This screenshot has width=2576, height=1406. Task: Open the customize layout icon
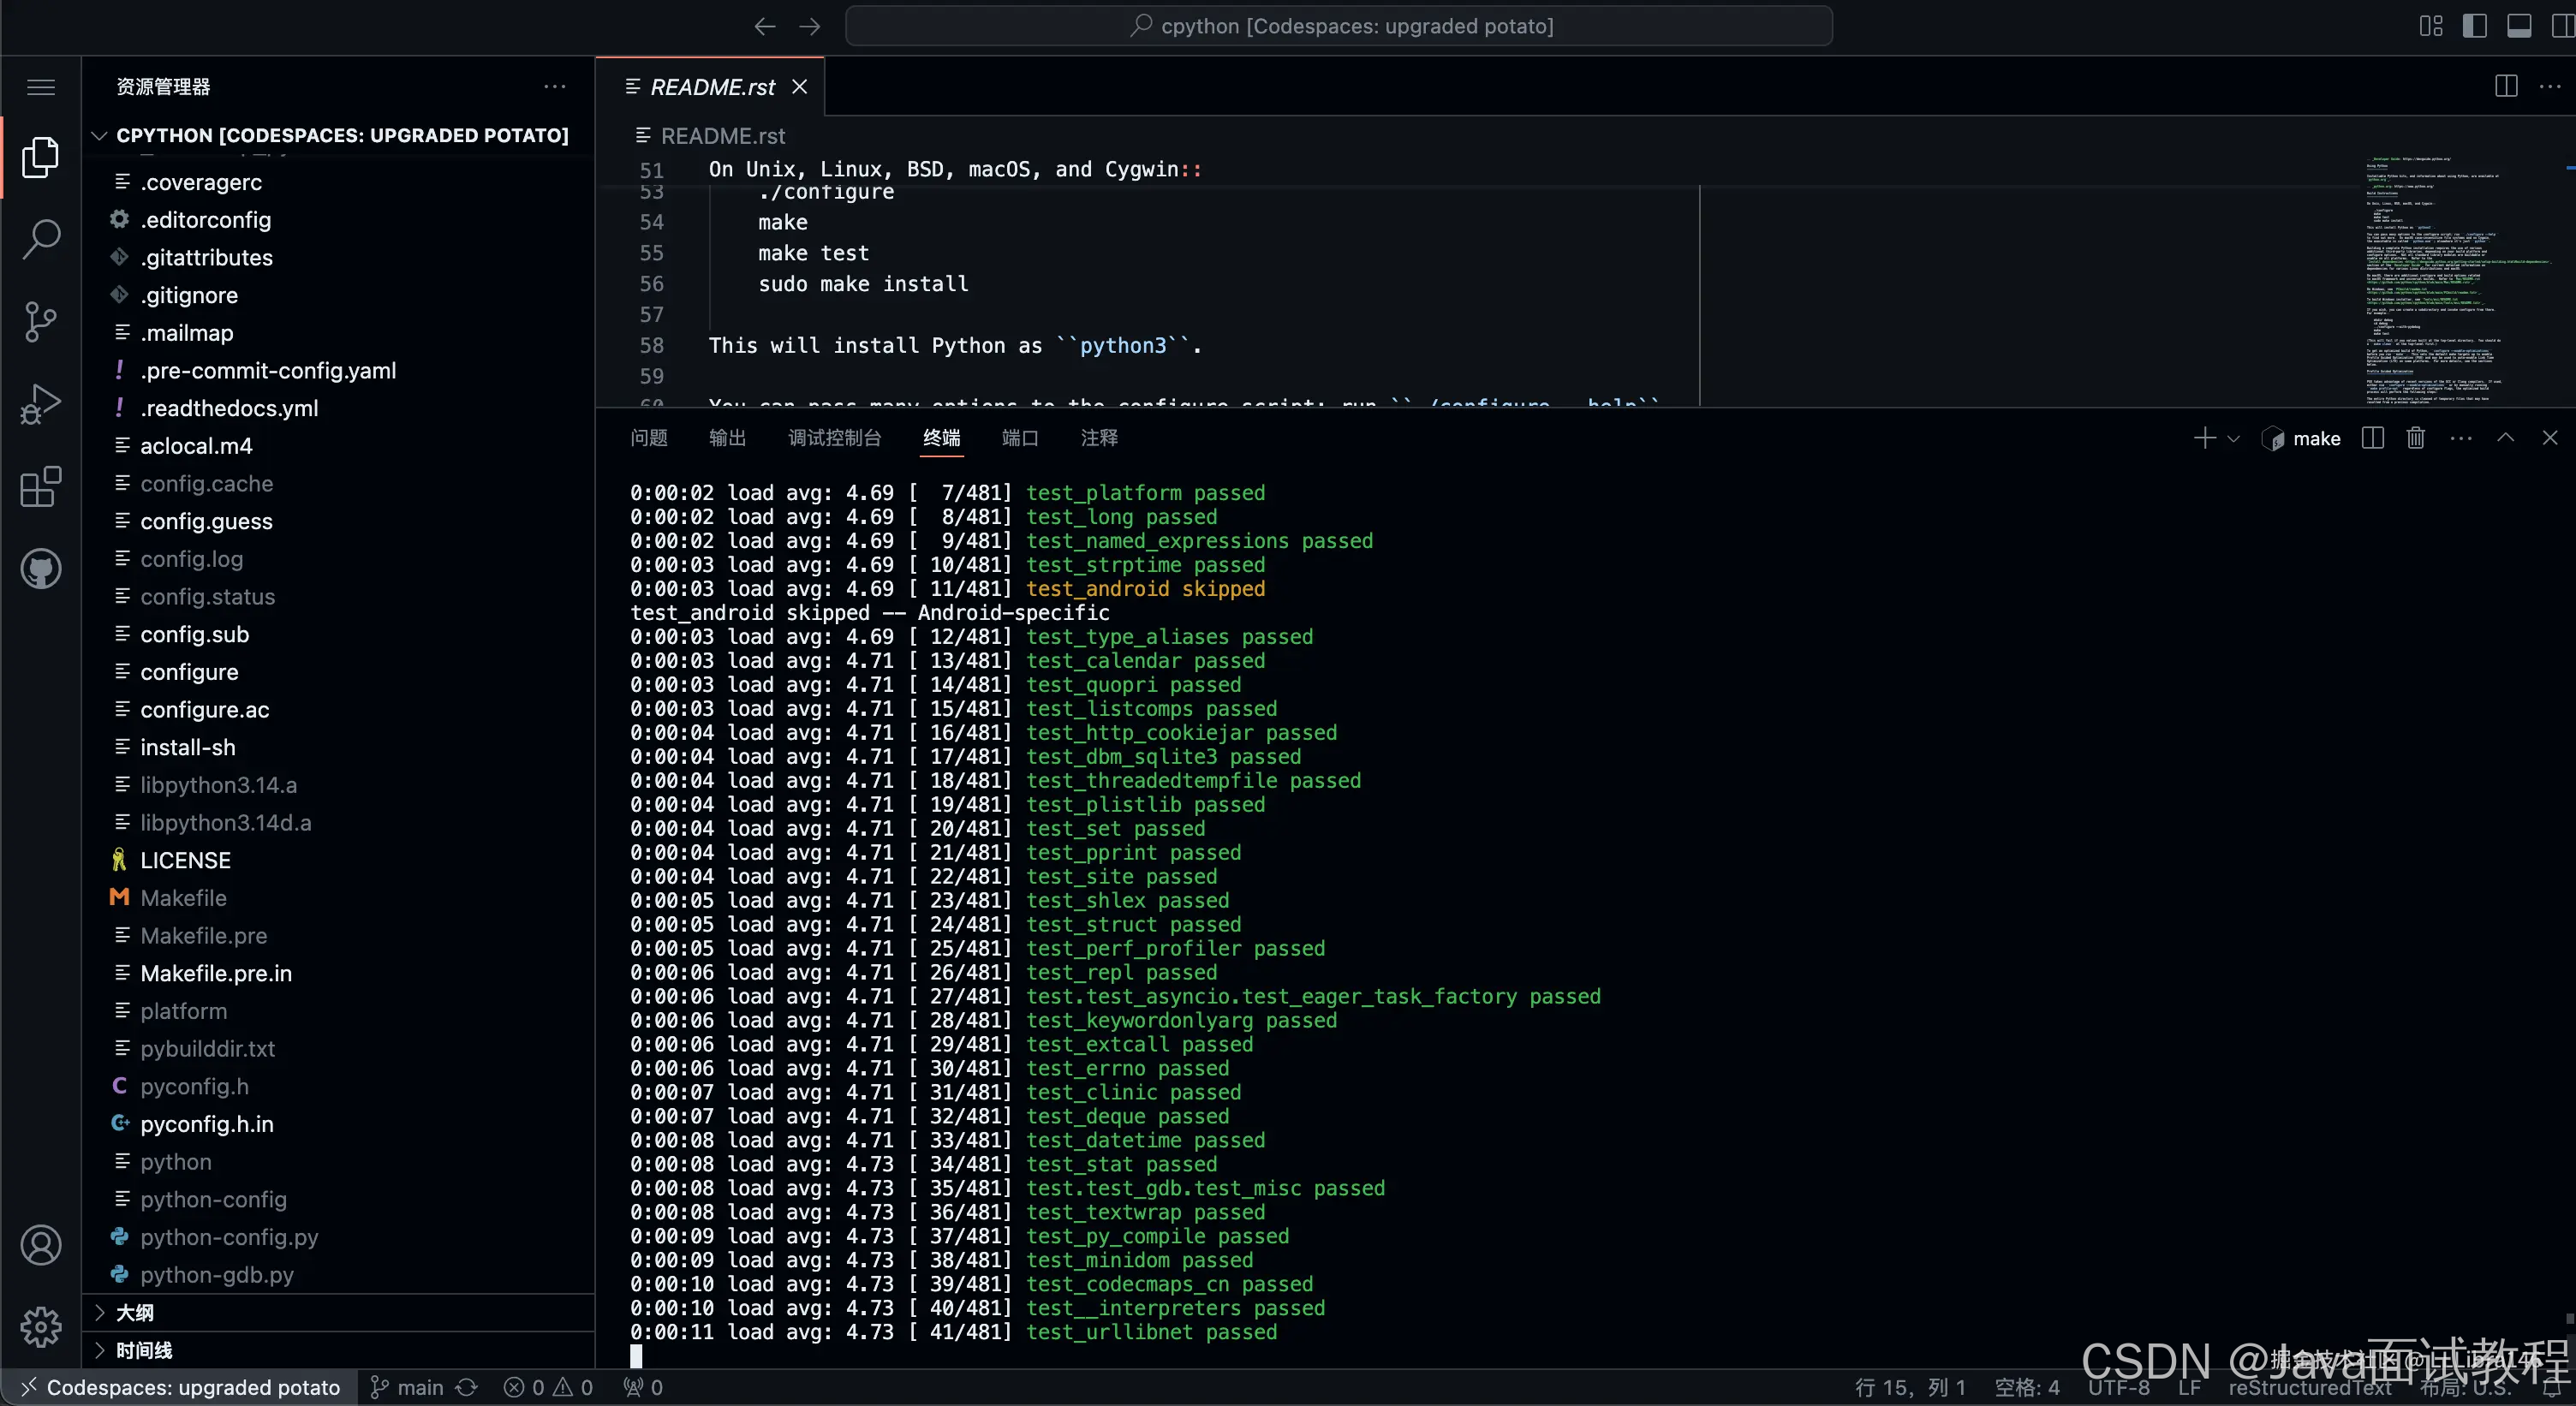[2431, 26]
